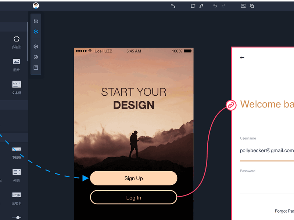294x220 pixels.
Task: Open the project tree panel icon
Action: [x=36, y=21]
